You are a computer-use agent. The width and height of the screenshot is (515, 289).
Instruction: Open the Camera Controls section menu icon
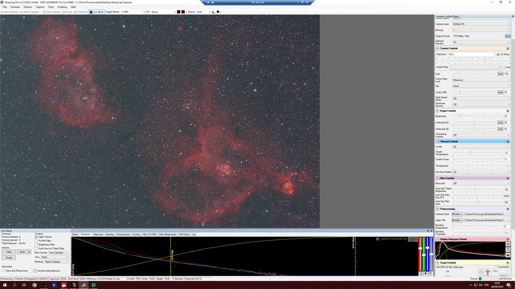(x=508, y=48)
